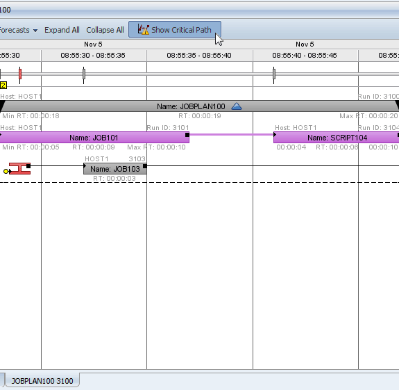Click the purple connector line between JOB101 and SCRIPT104
This screenshot has width=399, height=390.
(231, 134)
